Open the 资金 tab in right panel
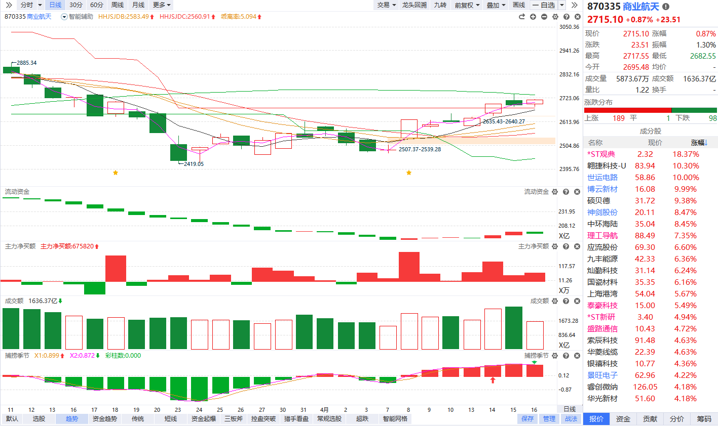 click(623, 419)
